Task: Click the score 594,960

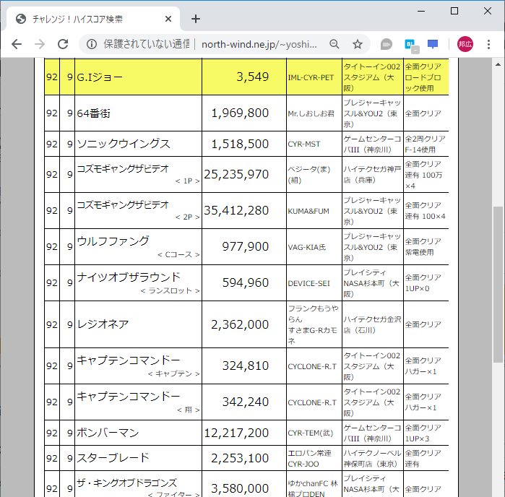Action: click(246, 282)
